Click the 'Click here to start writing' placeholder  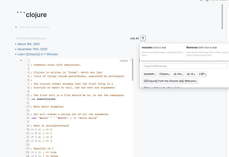pyautogui.click(x=34, y=27)
